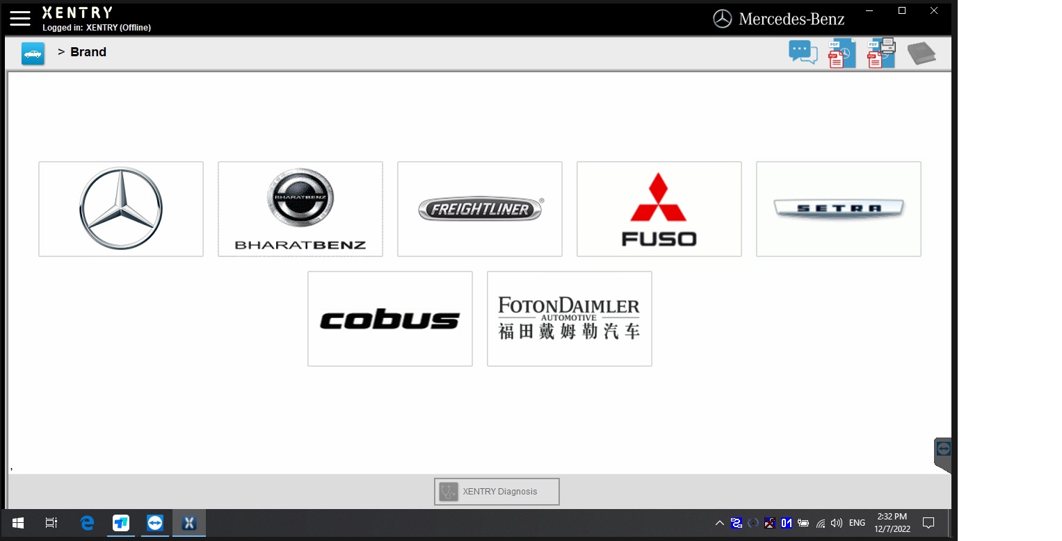Select the Freightliner brand tile
This screenshot has height=541, width=1062.
coord(480,209)
